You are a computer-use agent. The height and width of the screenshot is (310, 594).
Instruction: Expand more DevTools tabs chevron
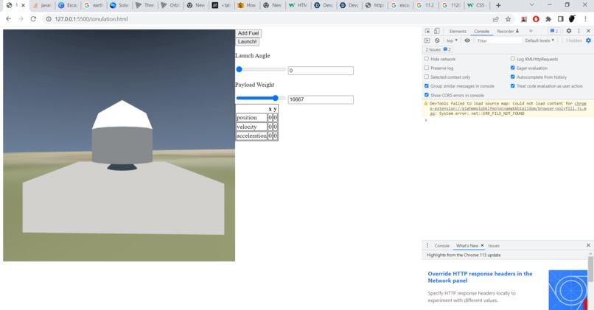click(x=531, y=31)
